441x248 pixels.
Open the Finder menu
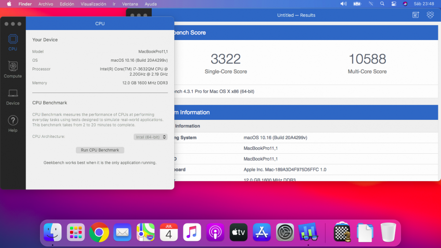point(25,4)
